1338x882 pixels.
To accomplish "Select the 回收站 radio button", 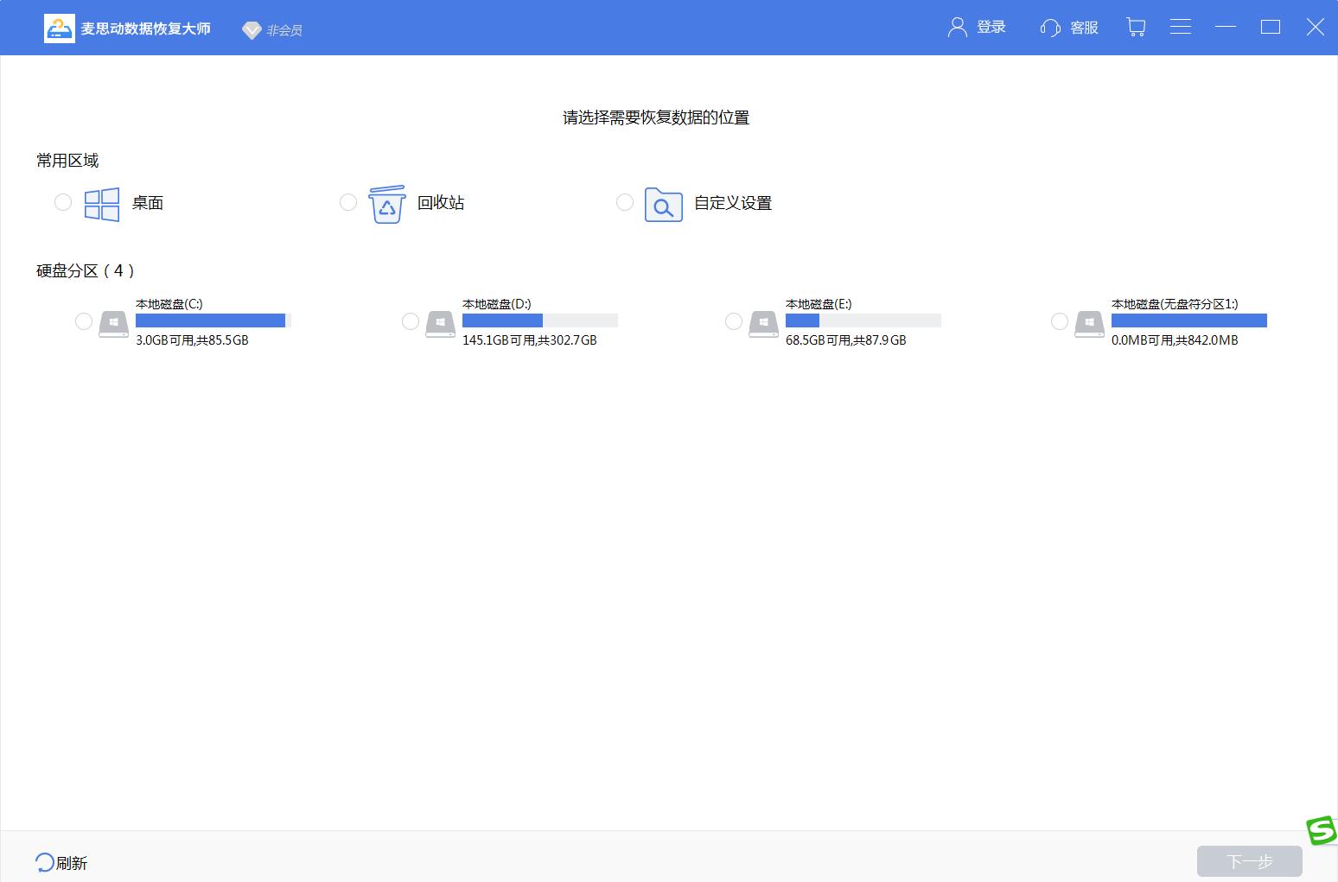I will point(348,202).
